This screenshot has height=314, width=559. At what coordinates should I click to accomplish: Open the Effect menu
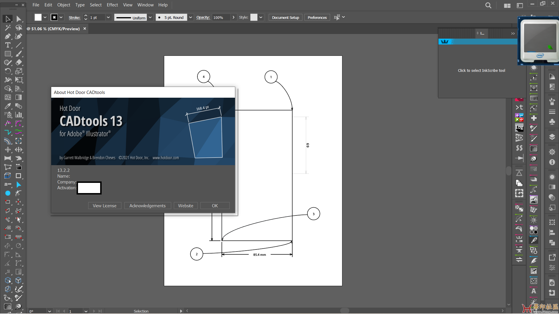(x=112, y=5)
